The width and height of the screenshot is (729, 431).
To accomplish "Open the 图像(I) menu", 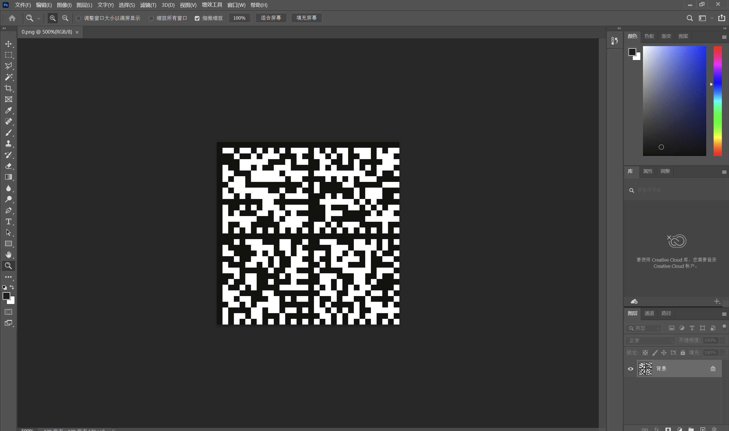I will click(x=64, y=5).
